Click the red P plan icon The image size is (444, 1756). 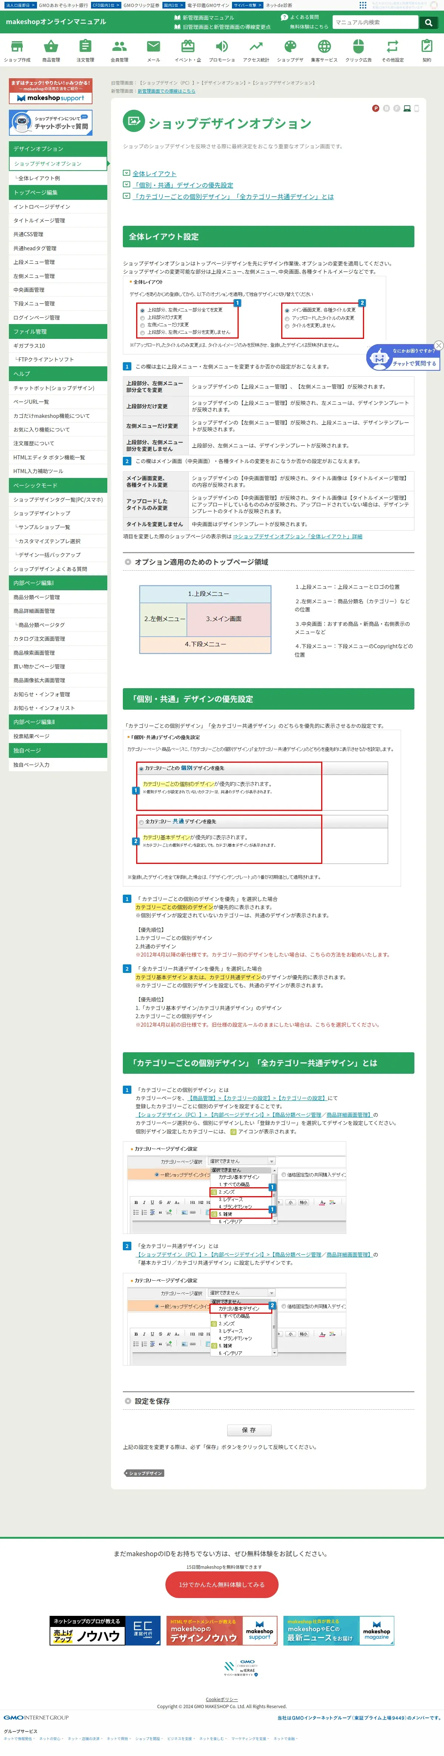pyautogui.click(x=375, y=108)
